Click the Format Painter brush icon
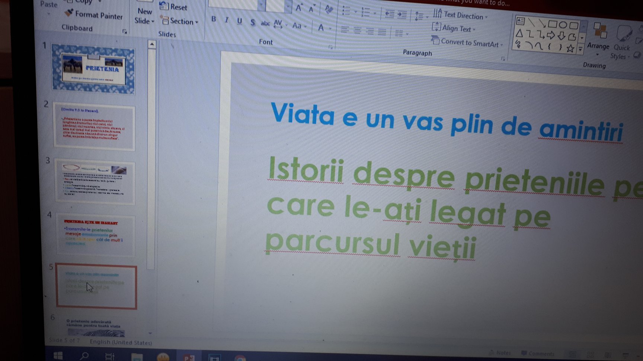The width and height of the screenshot is (643, 361). click(69, 13)
